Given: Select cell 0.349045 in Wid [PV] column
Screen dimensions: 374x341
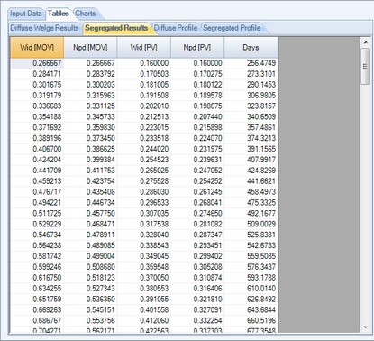Looking at the screenshot, I should 144,256.
